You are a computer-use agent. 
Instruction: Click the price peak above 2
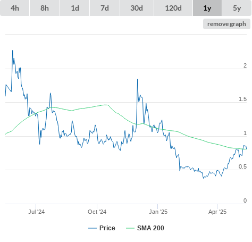tap(12, 51)
